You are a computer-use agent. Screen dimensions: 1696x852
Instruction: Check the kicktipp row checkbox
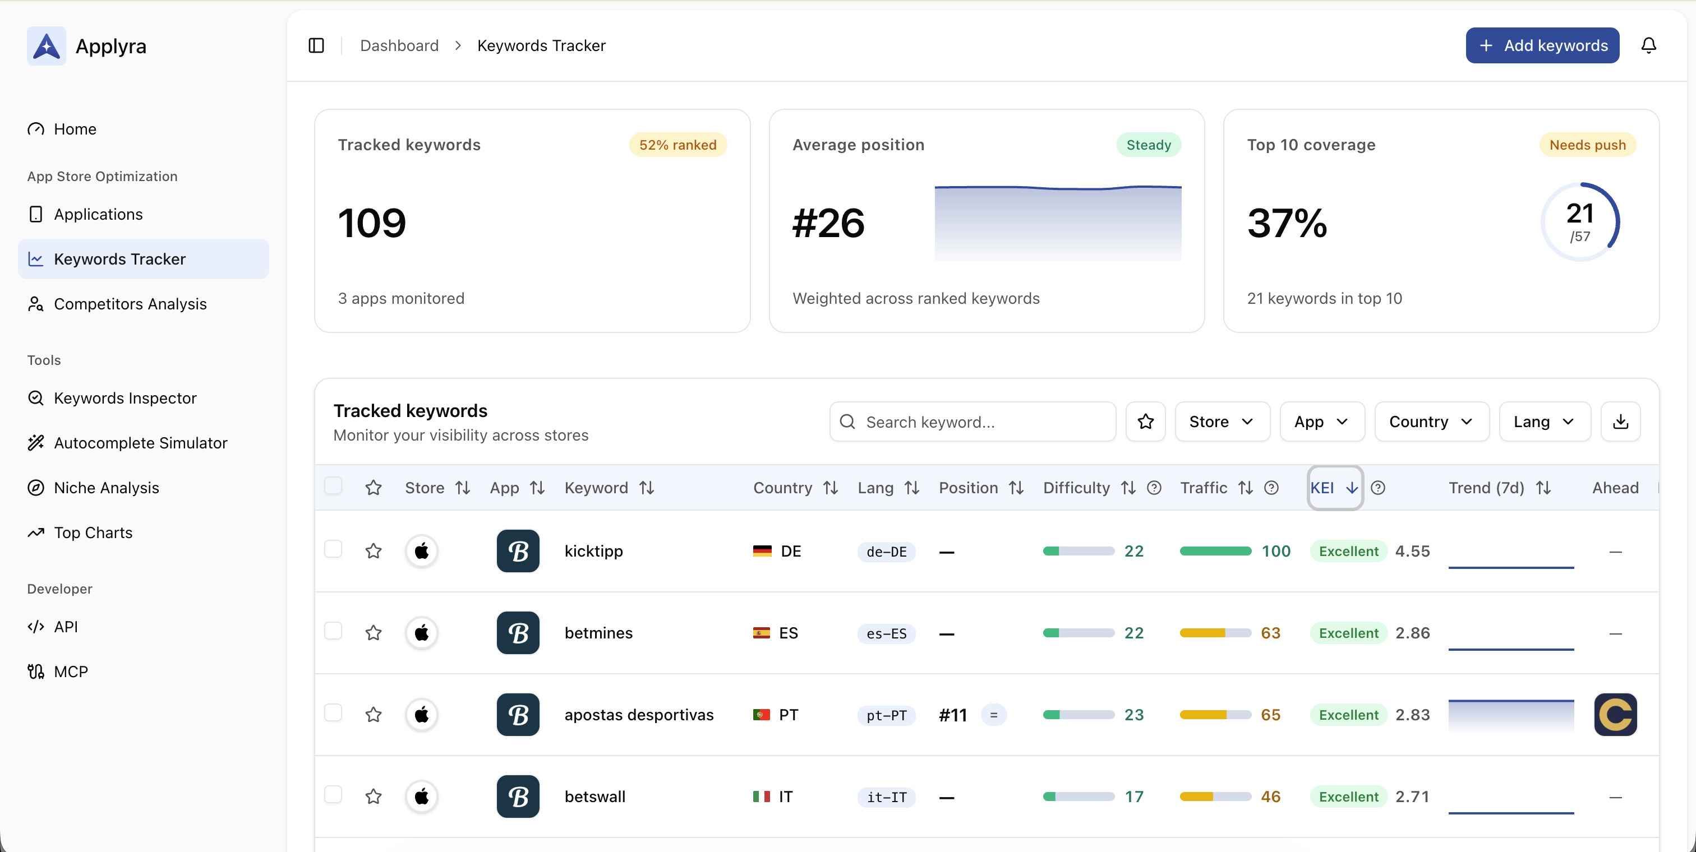coord(333,549)
